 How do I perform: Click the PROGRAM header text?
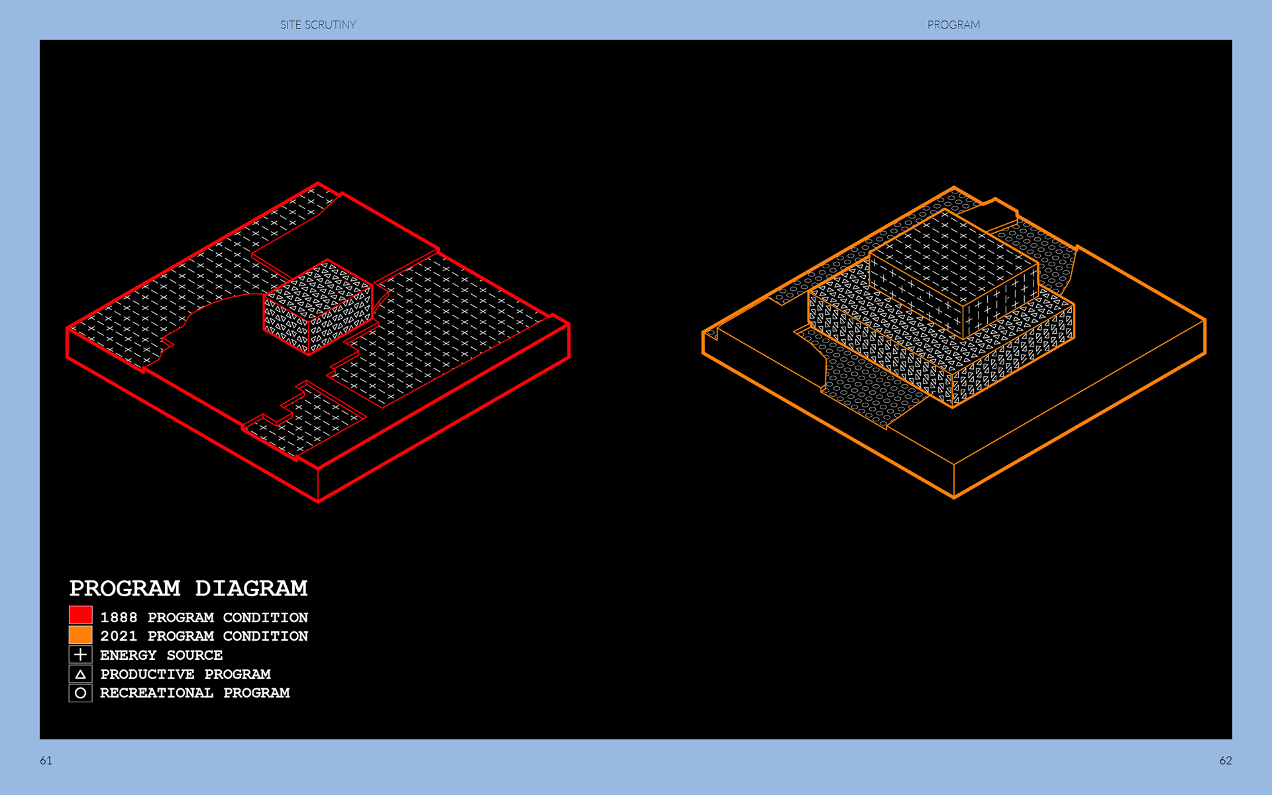[x=953, y=25]
